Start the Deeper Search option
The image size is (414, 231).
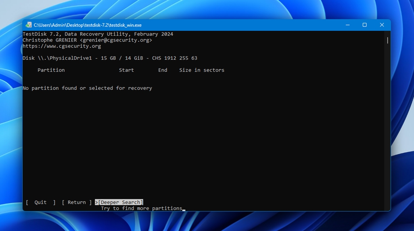(x=119, y=202)
